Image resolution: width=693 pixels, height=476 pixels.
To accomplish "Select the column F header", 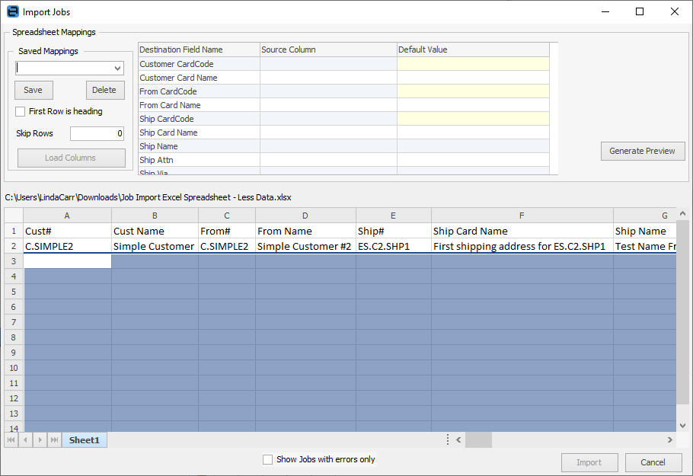I will click(522, 216).
